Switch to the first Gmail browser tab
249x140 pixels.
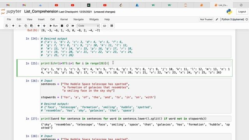click(8, 5)
